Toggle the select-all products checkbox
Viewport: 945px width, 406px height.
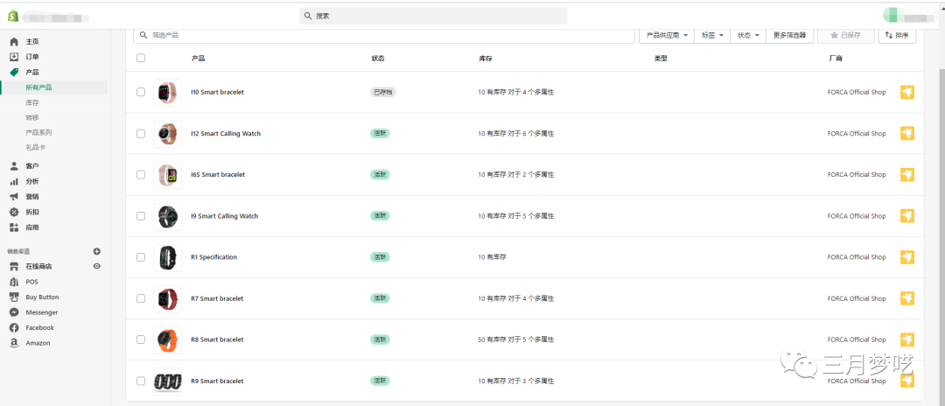pyautogui.click(x=141, y=59)
